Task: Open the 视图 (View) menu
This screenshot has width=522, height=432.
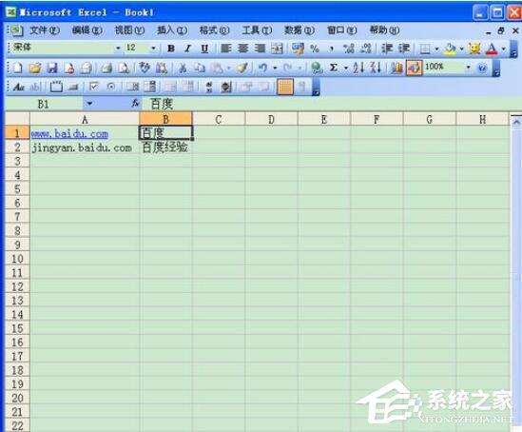Action: (x=129, y=30)
